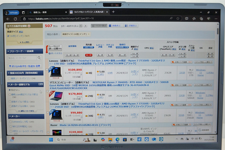Click the weather widget icon on taskbar
The image size is (225, 150).
coord(12,139)
